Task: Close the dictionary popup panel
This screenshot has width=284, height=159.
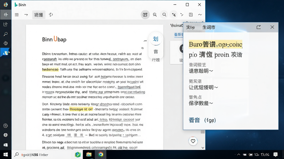Action: [x=272, y=27]
